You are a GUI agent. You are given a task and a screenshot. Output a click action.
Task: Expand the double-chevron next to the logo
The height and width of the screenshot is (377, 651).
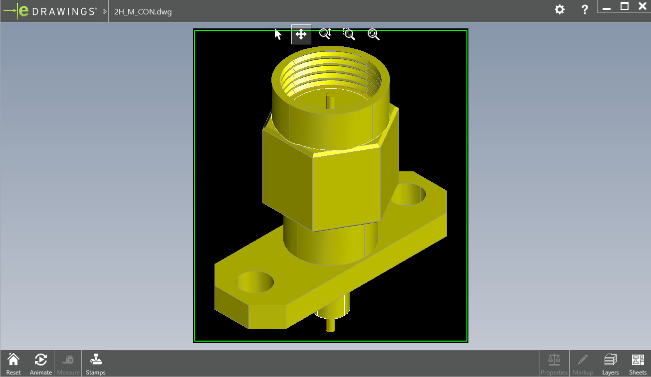(105, 11)
